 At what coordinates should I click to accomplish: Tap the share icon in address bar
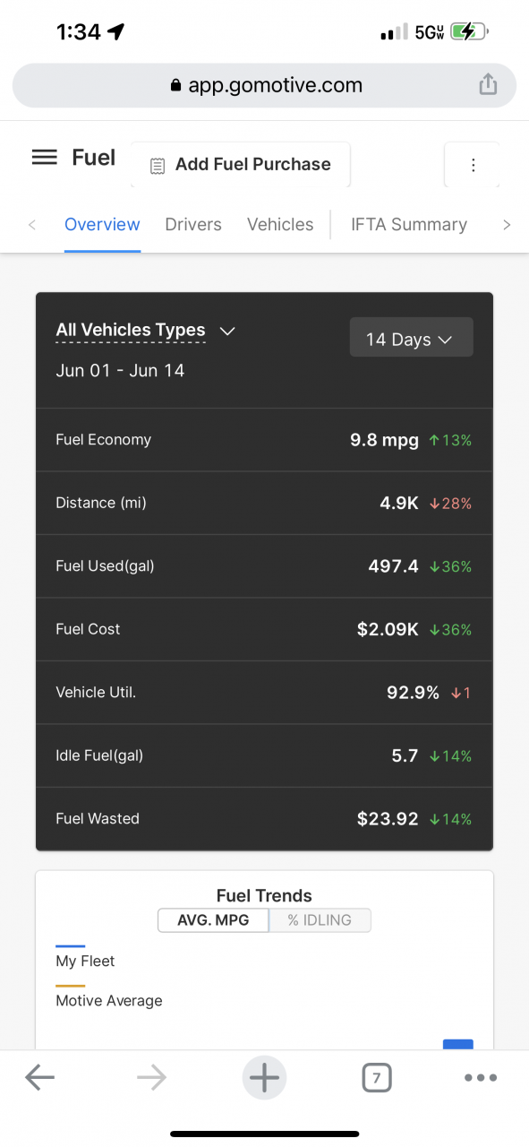click(487, 85)
